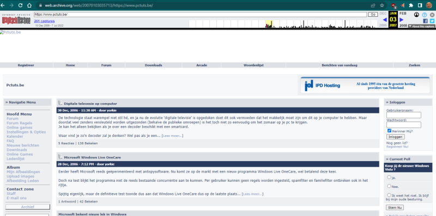Click the 2007 capture timeline highlight
436x216 pixels.
pos(269,24)
